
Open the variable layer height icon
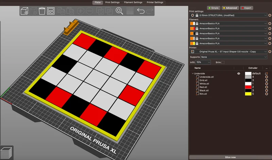pos(130,11)
